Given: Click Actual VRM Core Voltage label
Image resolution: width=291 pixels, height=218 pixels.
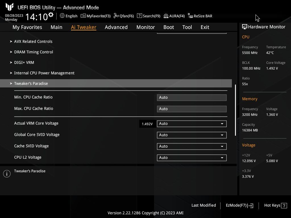Looking at the screenshot, I should coord(36,123).
